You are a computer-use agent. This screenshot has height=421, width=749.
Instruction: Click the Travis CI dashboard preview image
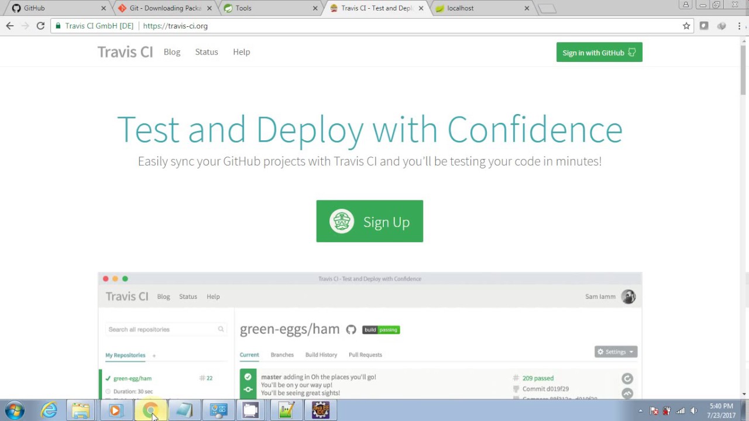(x=370, y=336)
